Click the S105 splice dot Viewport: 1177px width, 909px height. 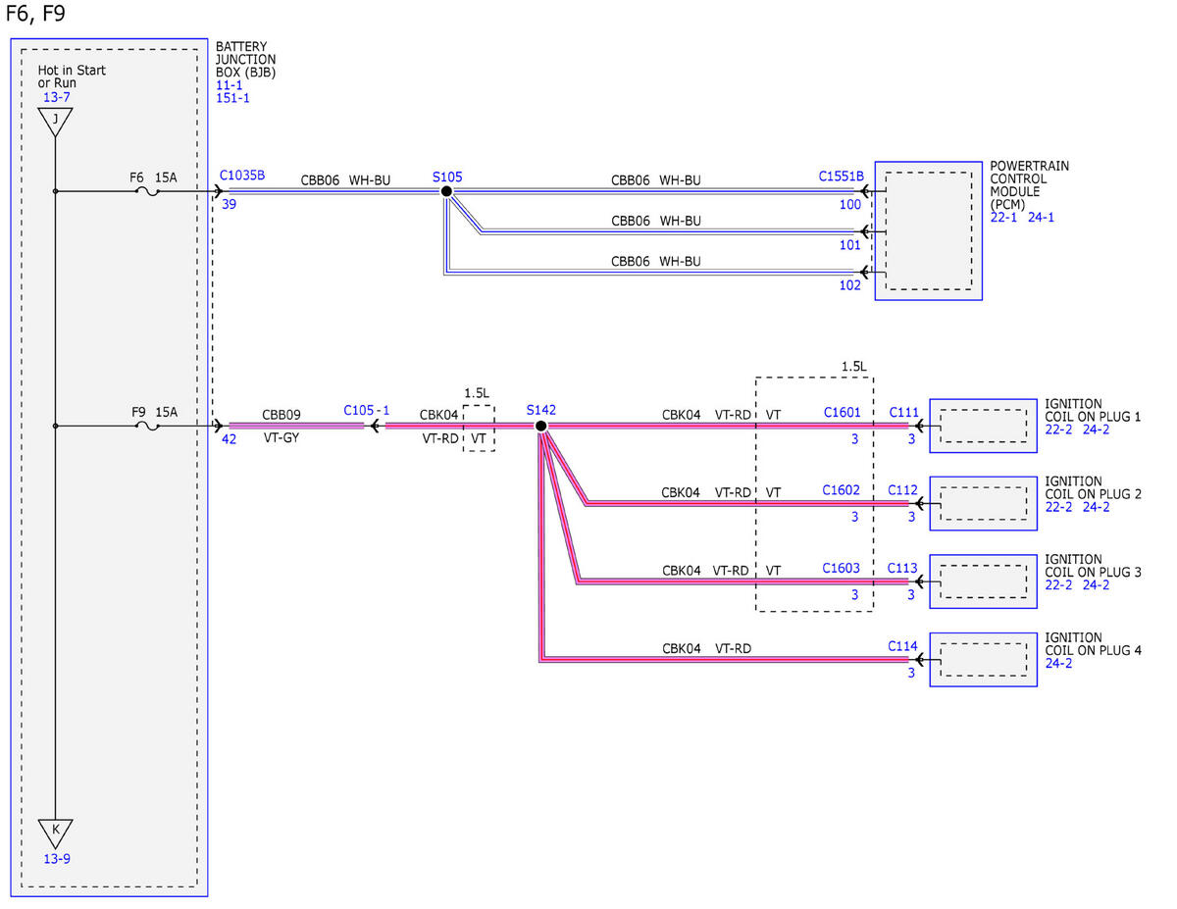447,192
